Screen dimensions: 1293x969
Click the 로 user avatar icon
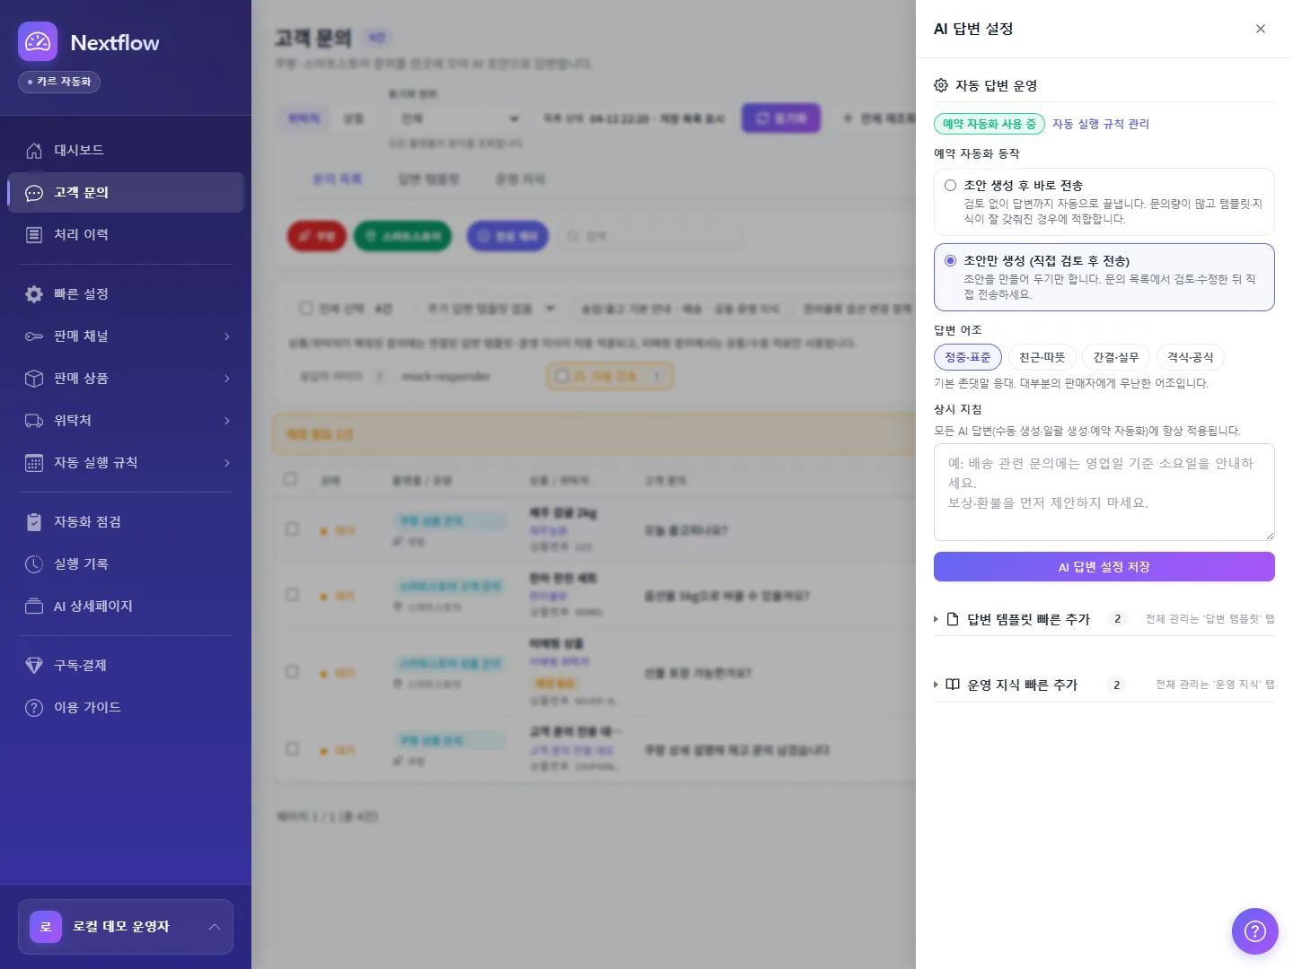point(46,927)
